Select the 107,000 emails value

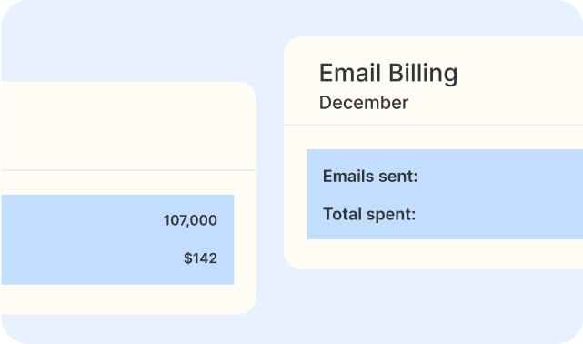(190, 220)
